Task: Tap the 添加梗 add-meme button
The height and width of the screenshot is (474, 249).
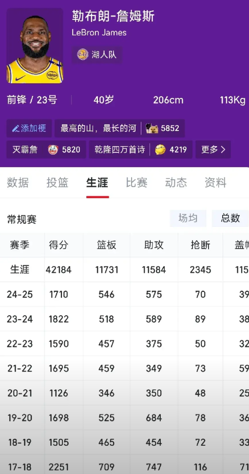Action: pos(29,128)
